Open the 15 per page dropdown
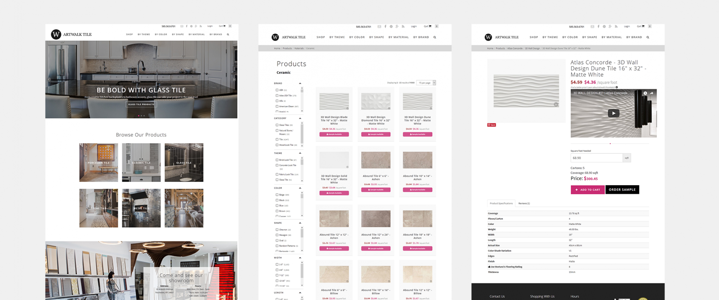 tap(426, 83)
